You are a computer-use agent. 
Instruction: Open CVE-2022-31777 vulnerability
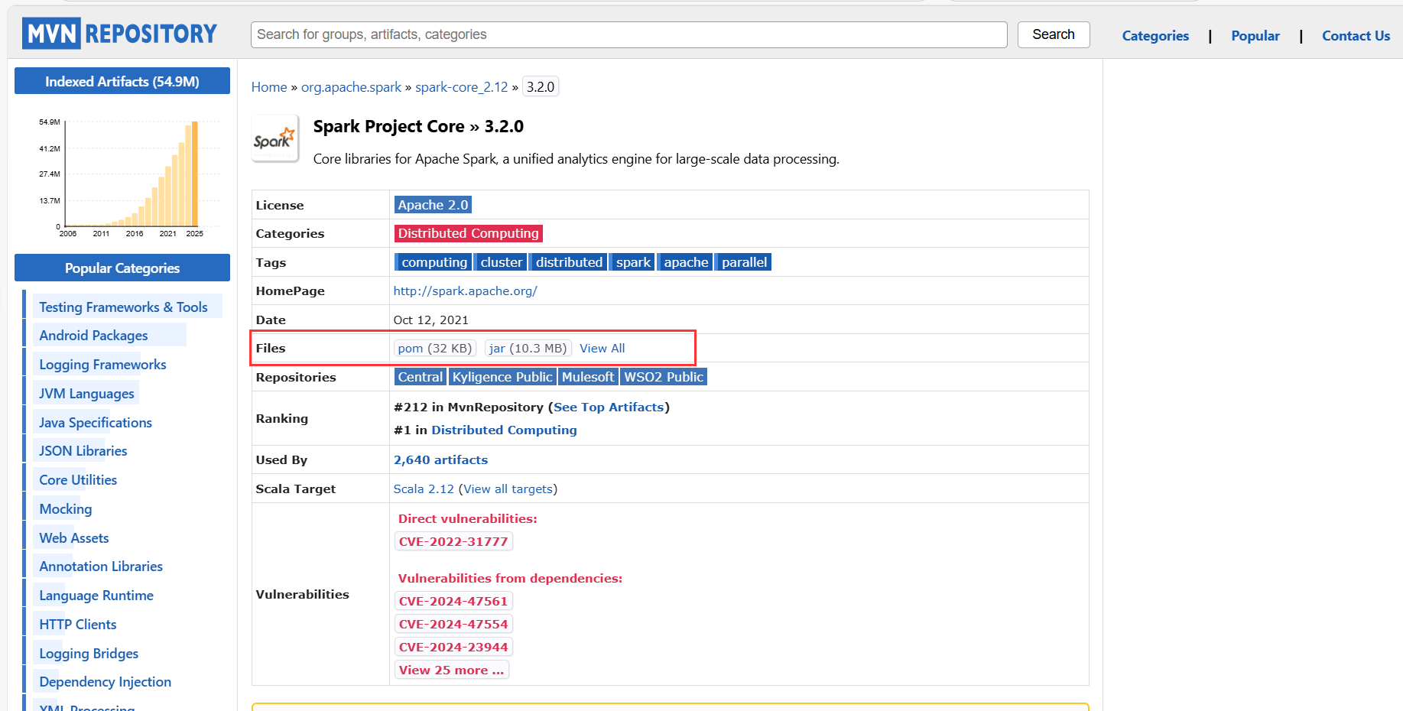pos(453,542)
